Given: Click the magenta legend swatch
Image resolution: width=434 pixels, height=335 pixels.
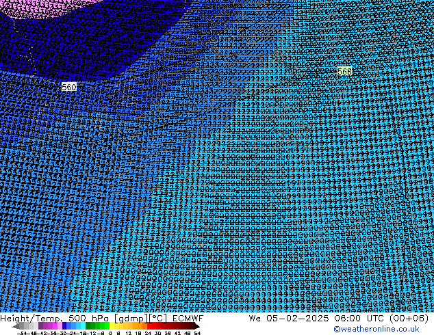Looking at the screenshot, I should click(55, 325).
